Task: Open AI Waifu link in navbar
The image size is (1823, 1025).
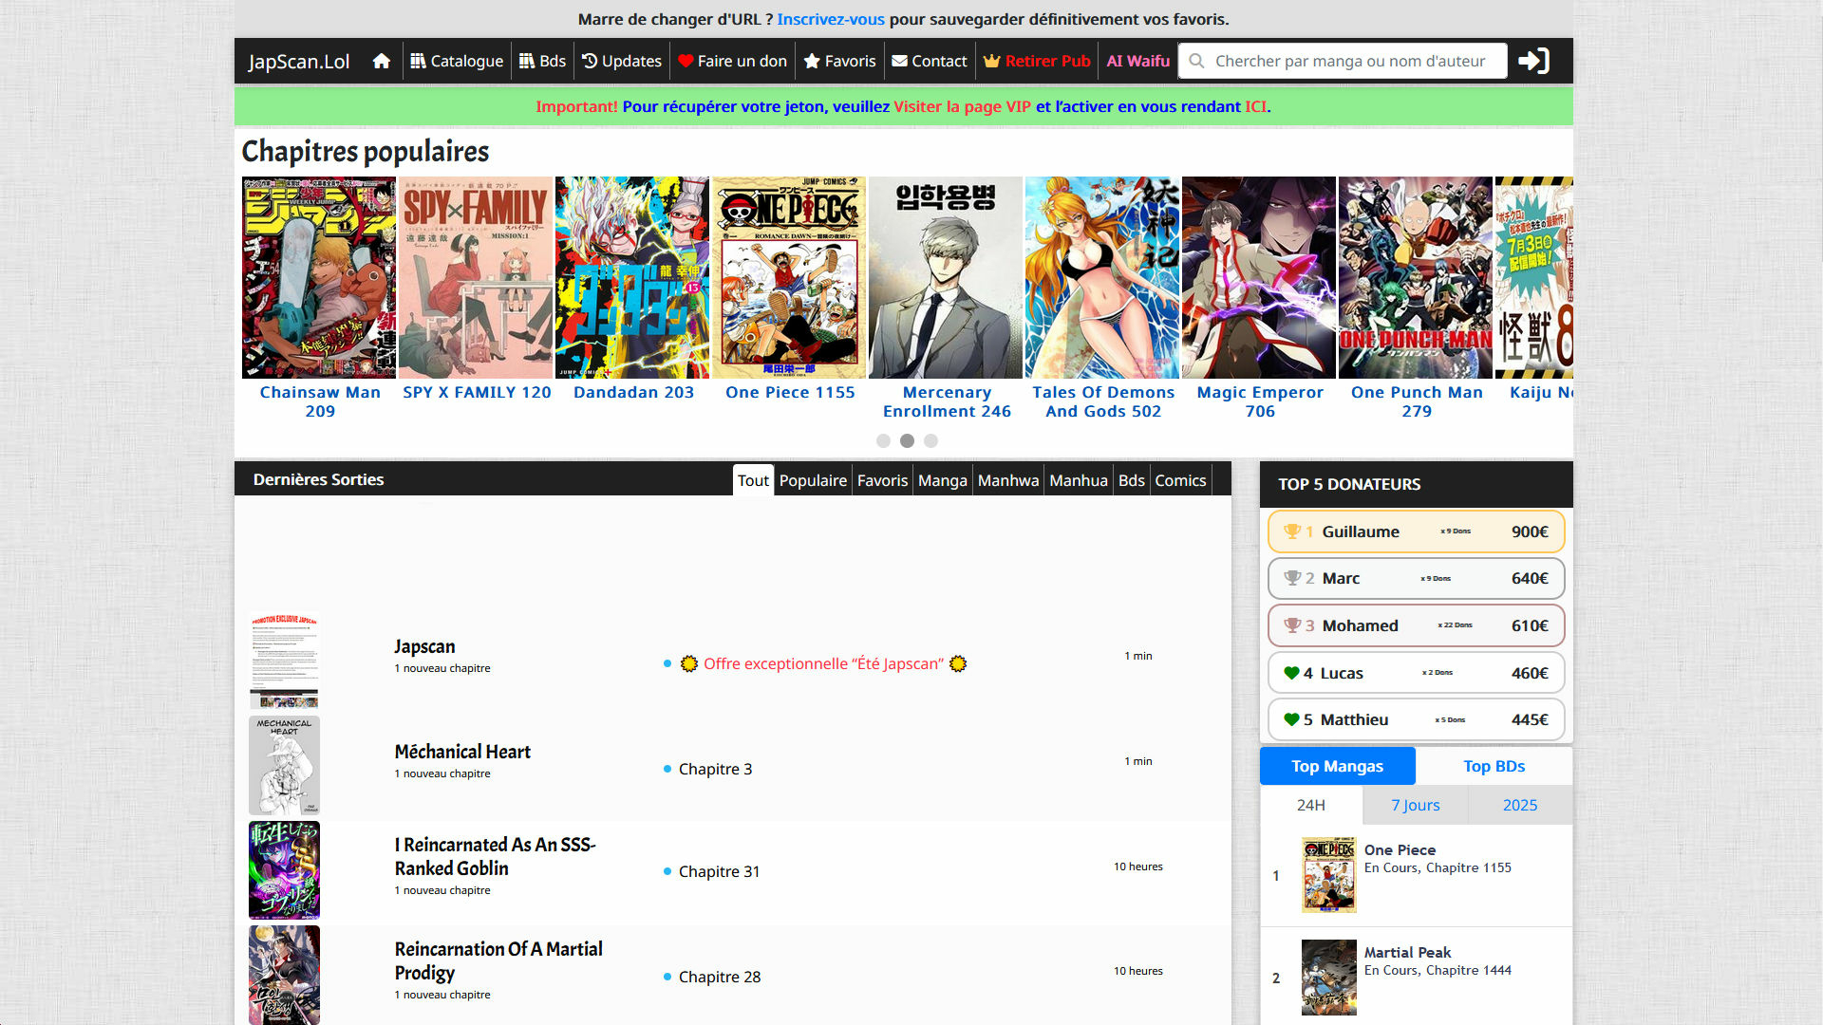Action: click(x=1137, y=61)
